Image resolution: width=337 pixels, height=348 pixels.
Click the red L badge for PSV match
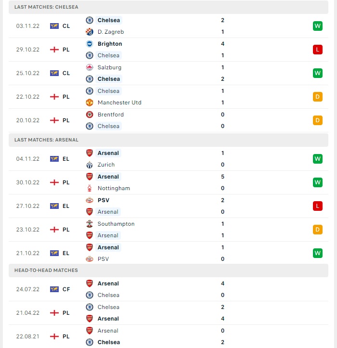pyautogui.click(x=317, y=206)
